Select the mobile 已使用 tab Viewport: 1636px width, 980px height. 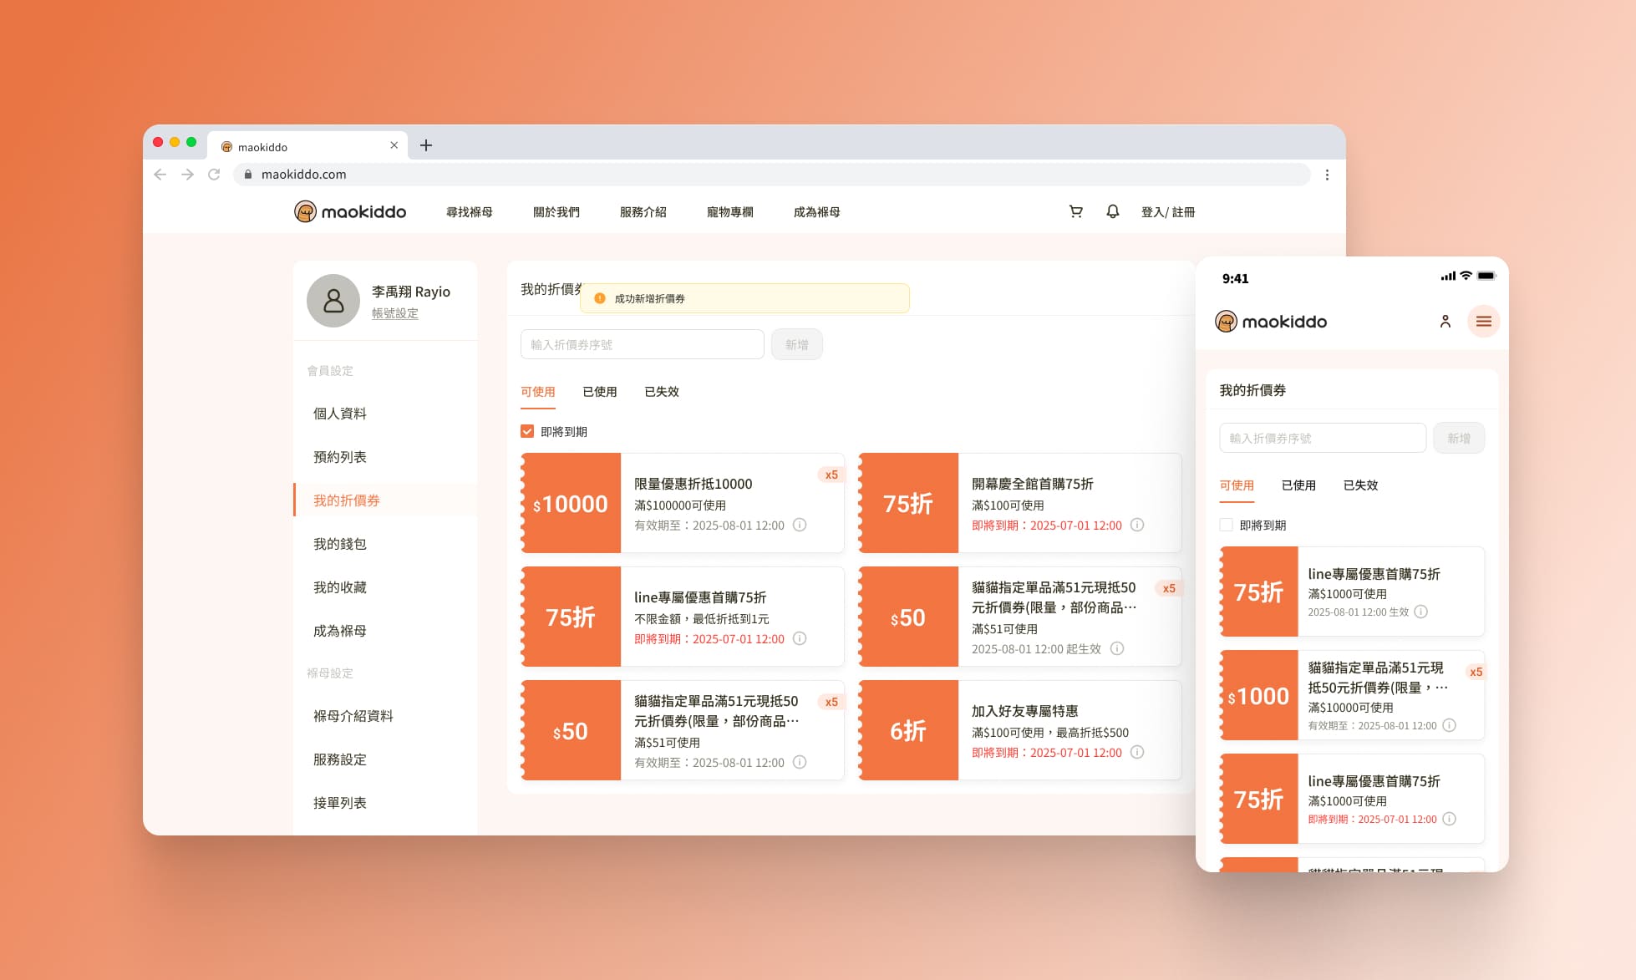click(x=1298, y=485)
